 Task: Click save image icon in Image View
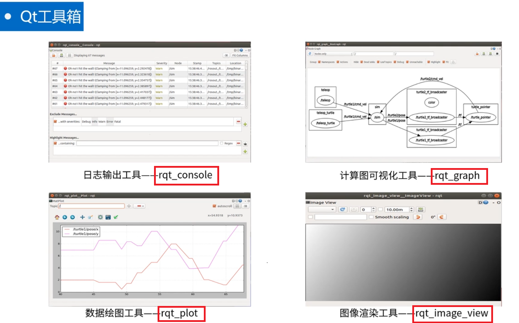(421, 210)
